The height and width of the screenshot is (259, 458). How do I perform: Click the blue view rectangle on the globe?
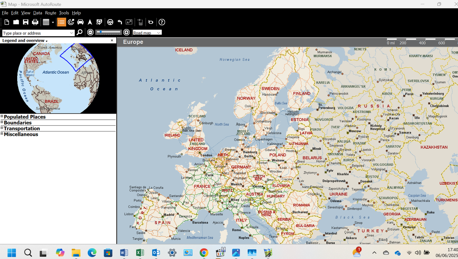(76, 57)
